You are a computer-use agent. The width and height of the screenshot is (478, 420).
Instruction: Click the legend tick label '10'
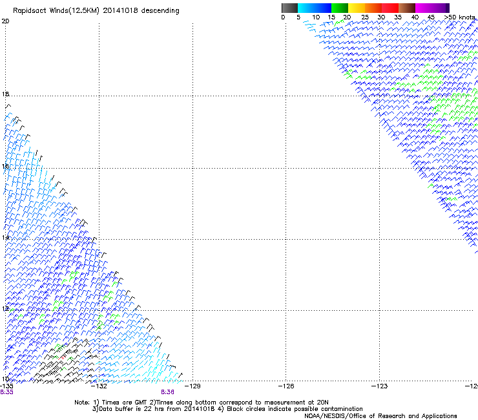[x=316, y=17]
